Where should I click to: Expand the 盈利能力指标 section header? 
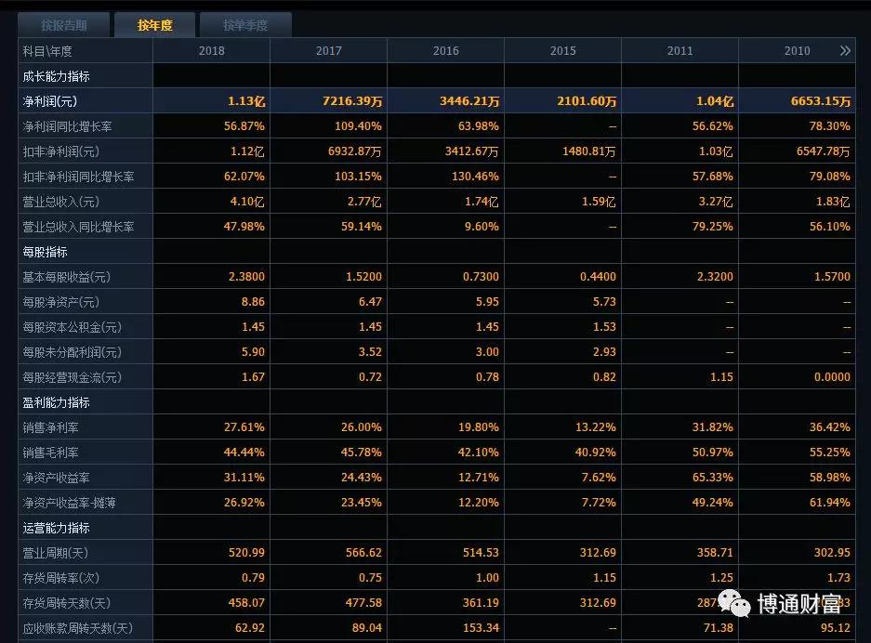coord(56,401)
